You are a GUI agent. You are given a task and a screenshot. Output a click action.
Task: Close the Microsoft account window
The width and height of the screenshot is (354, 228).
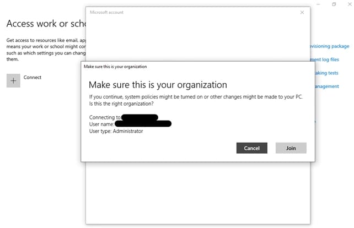tap(302, 12)
